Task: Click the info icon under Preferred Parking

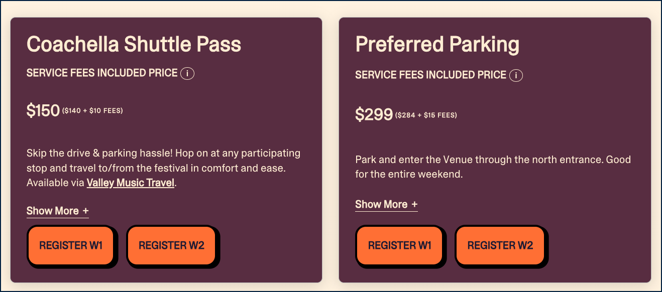Action: pos(516,76)
